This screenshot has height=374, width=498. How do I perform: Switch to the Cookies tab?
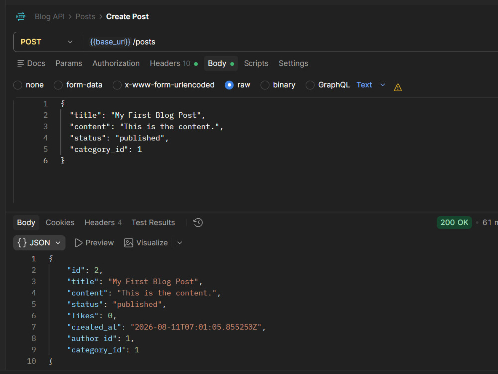(x=60, y=222)
